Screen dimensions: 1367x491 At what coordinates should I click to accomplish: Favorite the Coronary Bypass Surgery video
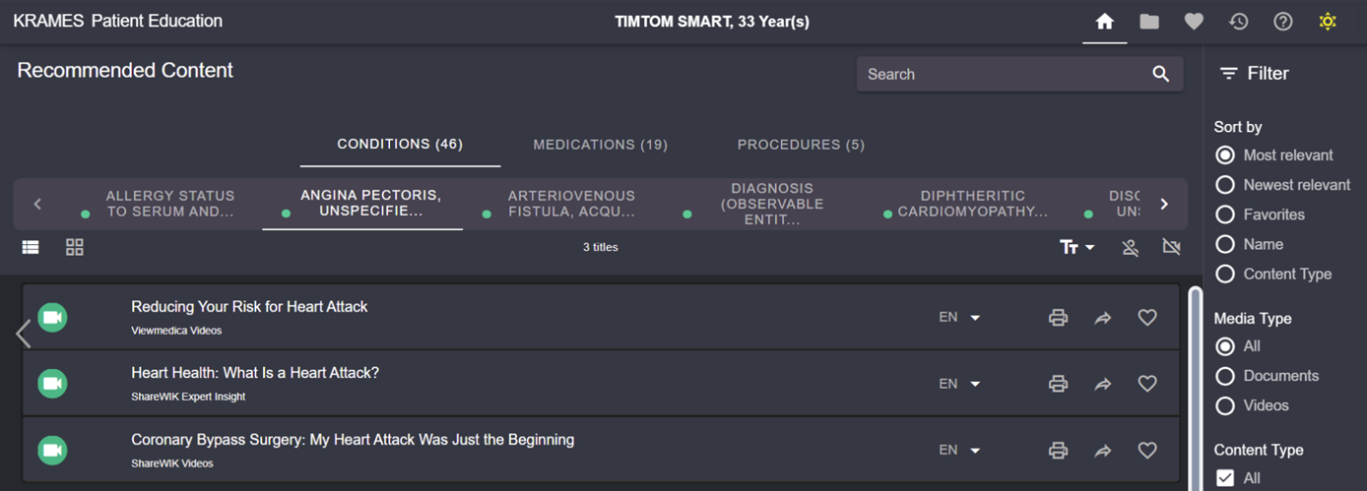coord(1146,451)
